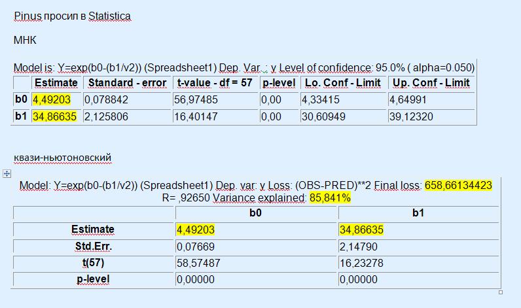
Task: Click the cell 56,97485
Action: (196, 99)
